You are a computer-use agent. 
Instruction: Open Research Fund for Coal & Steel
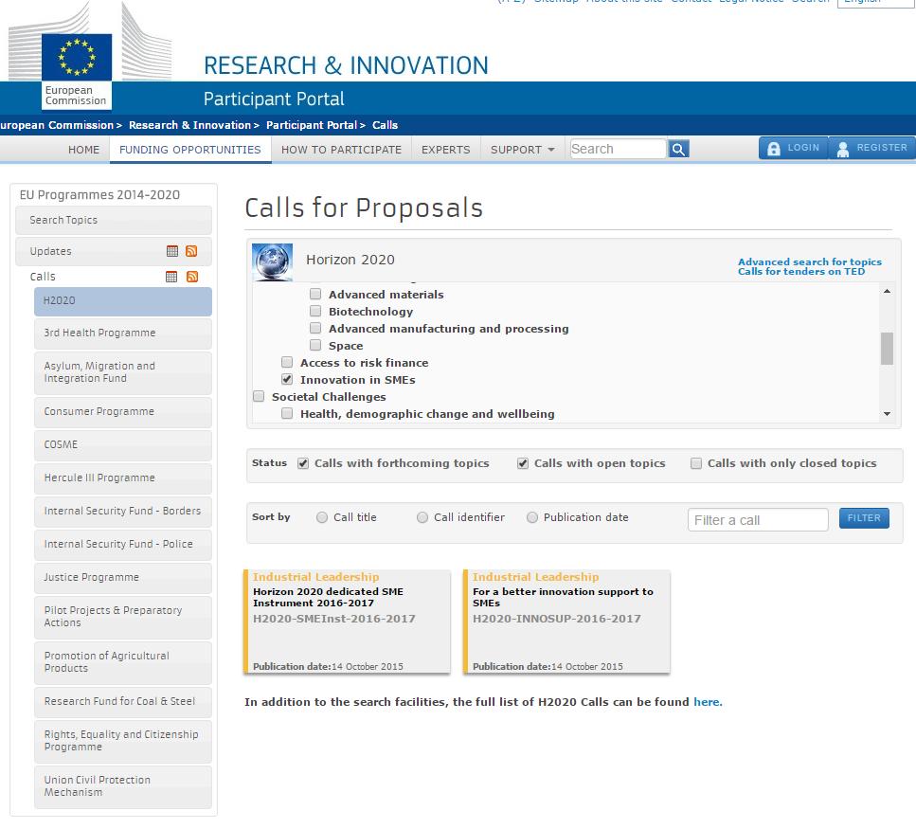point(123,702)
